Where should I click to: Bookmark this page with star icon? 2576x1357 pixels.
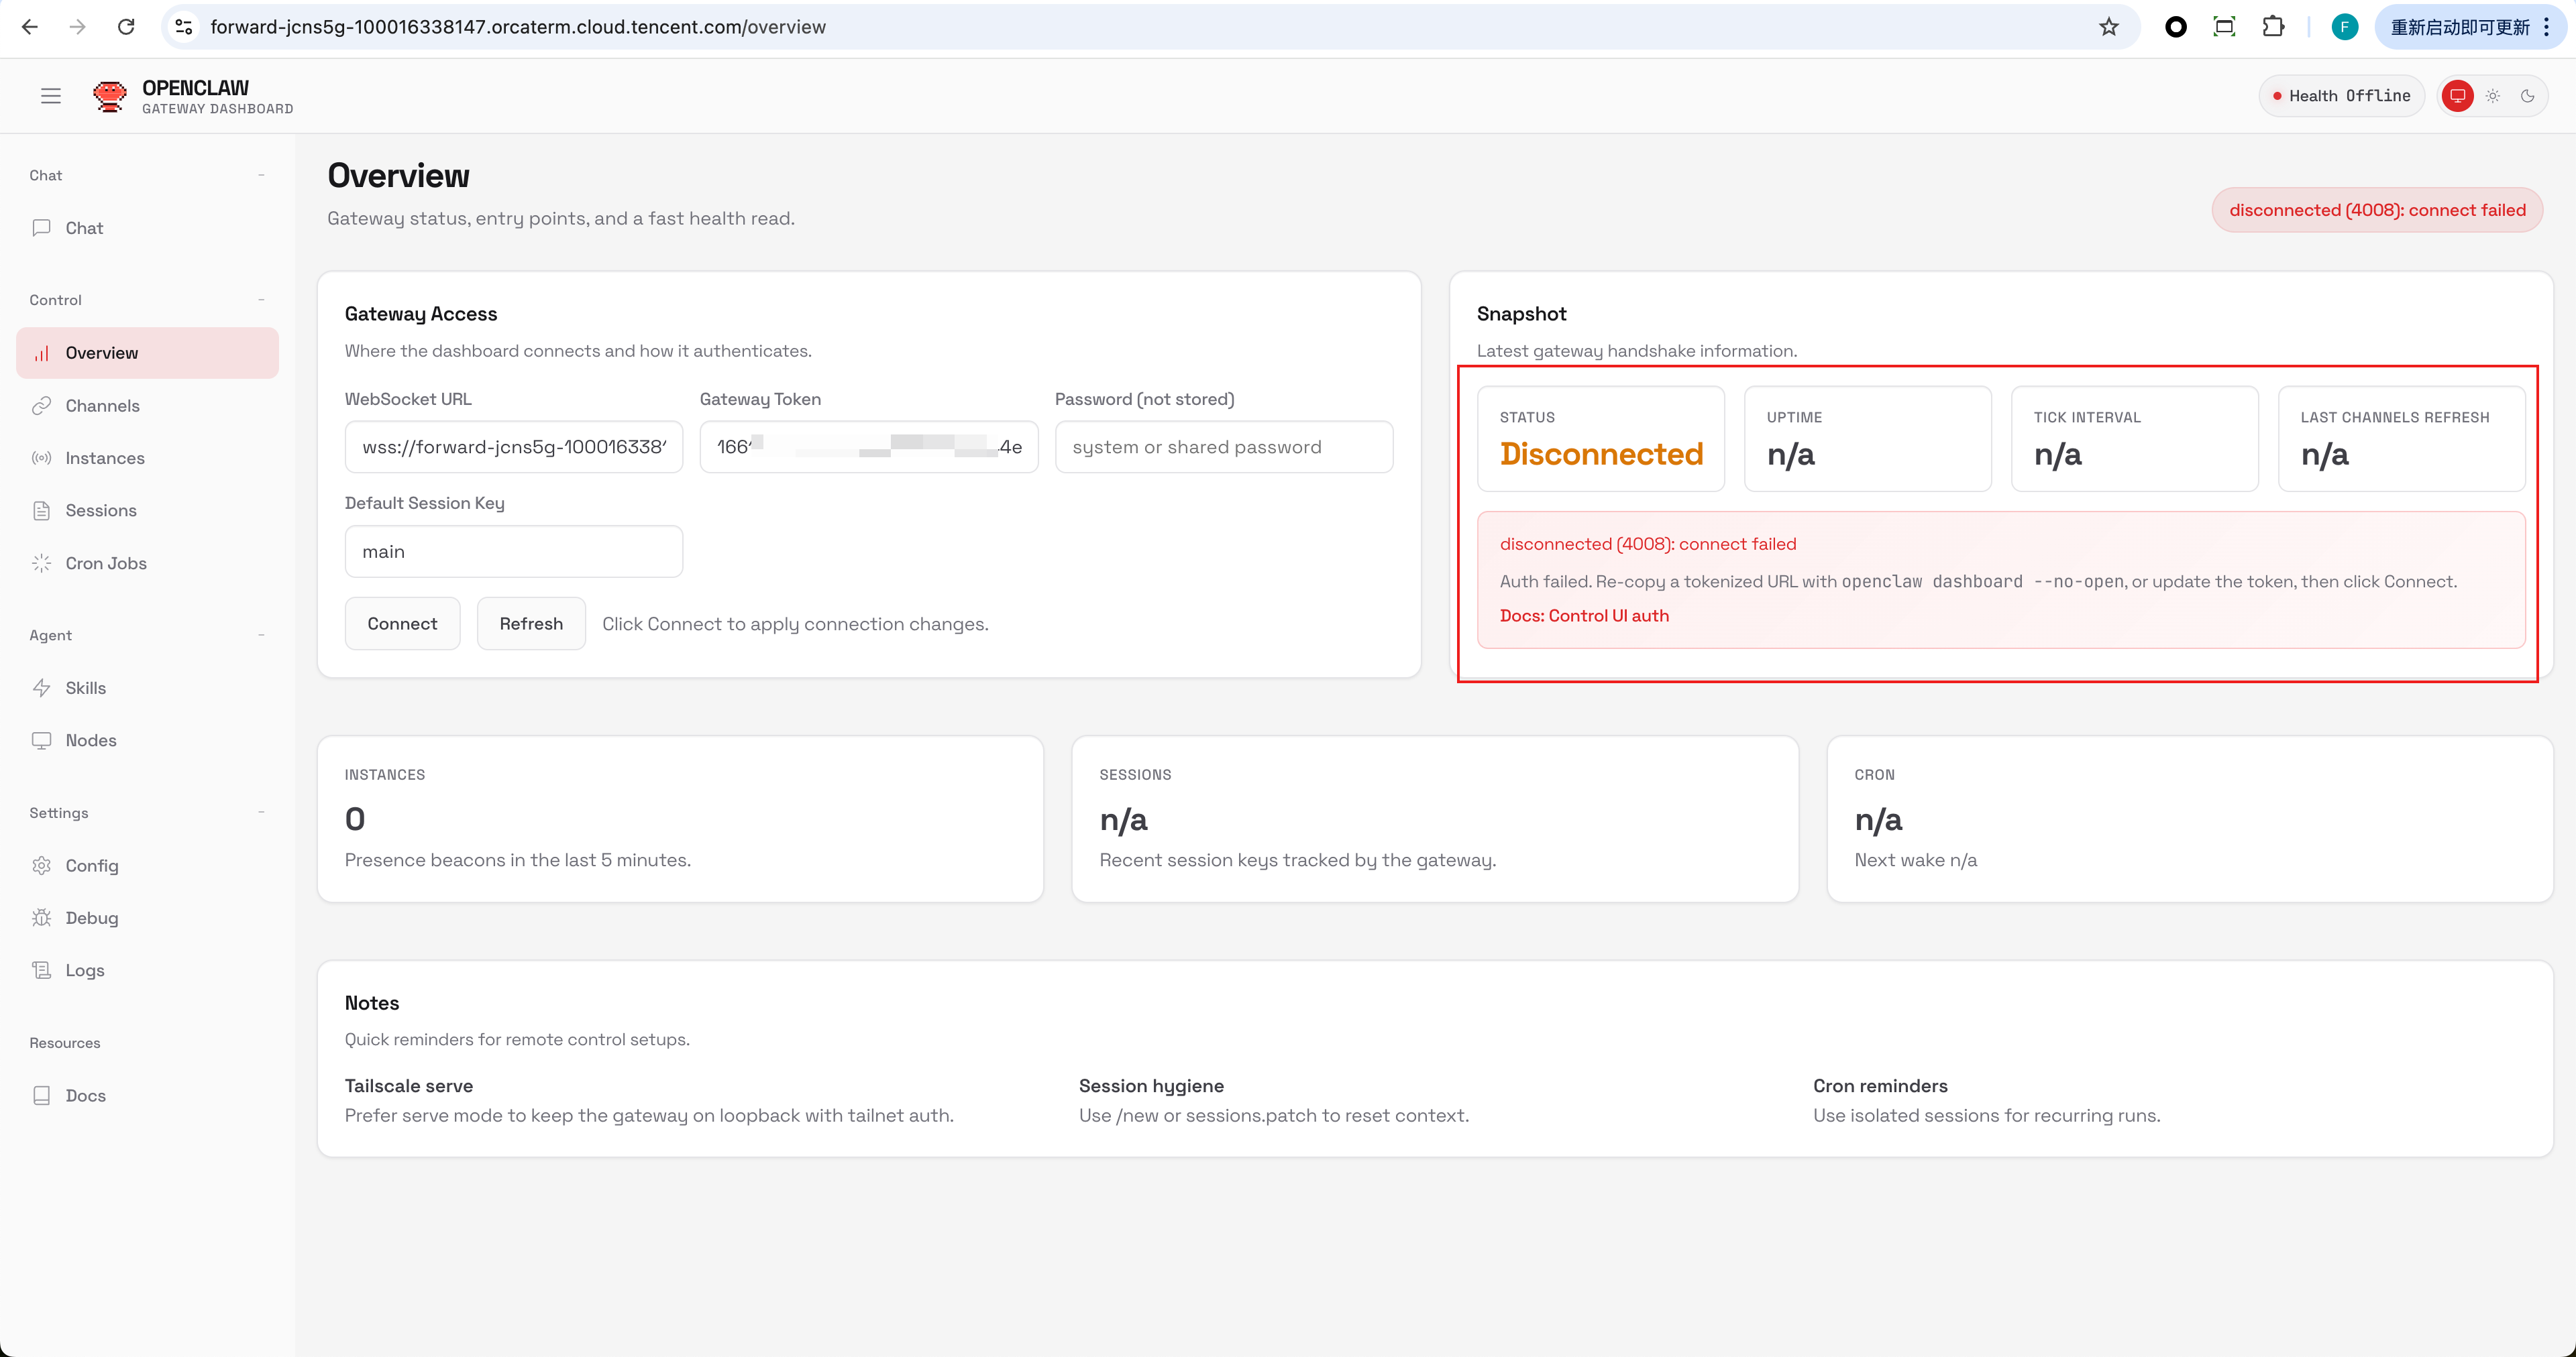click(2108, 27)
